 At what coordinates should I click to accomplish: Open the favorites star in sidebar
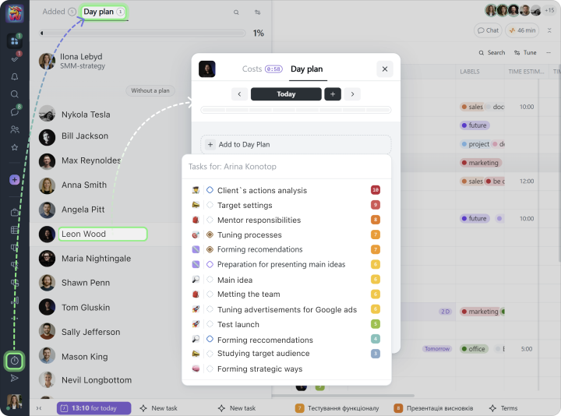[x=14, y=147]
